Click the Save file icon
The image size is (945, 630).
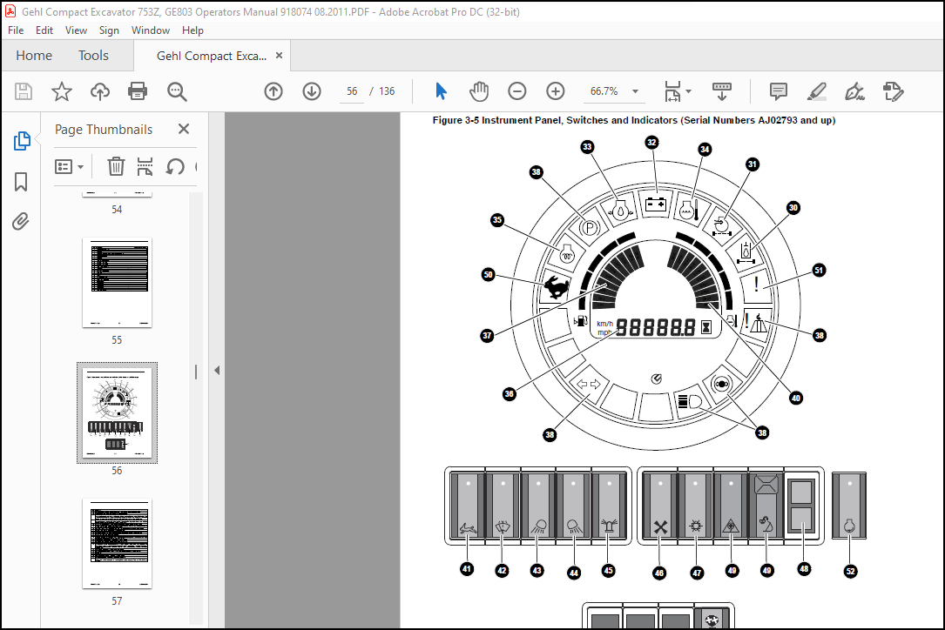coord(24,91)
